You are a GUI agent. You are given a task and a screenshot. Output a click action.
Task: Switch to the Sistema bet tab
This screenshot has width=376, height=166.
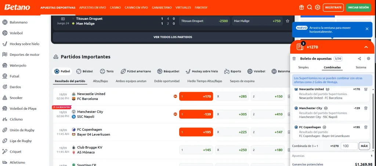361,68
